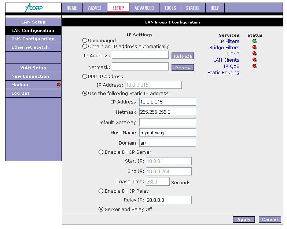287x229 pixels.
Task: Open the HOME tab
Action: pyautogui.click(x=72, y=8)
